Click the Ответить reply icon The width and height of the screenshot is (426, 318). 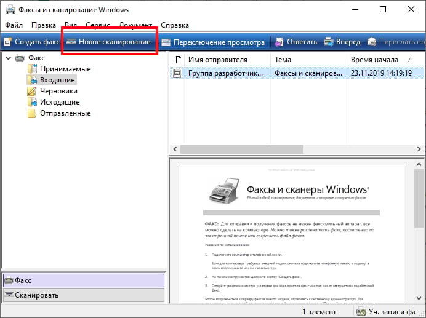click(280, 42)
